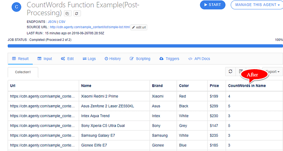Viewport: 283px width, 151px height.
Task: Click the blue C agent avatar
Action: pyautogui.click(x=16, y=7)
